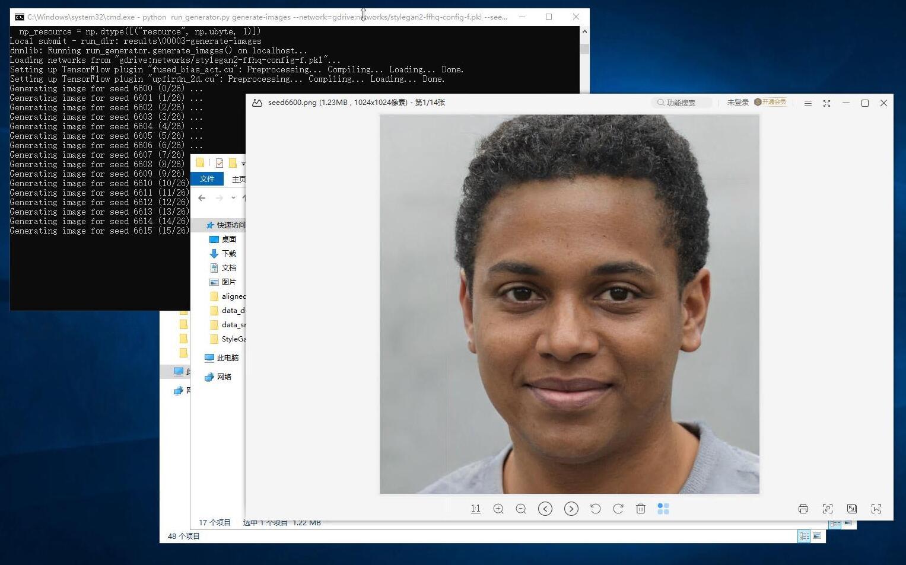The height and width of the screenshot is (565, 906).
Task: Open the data_d folder in sidebar
Action: pyautogui.click(x=228, y=311)
